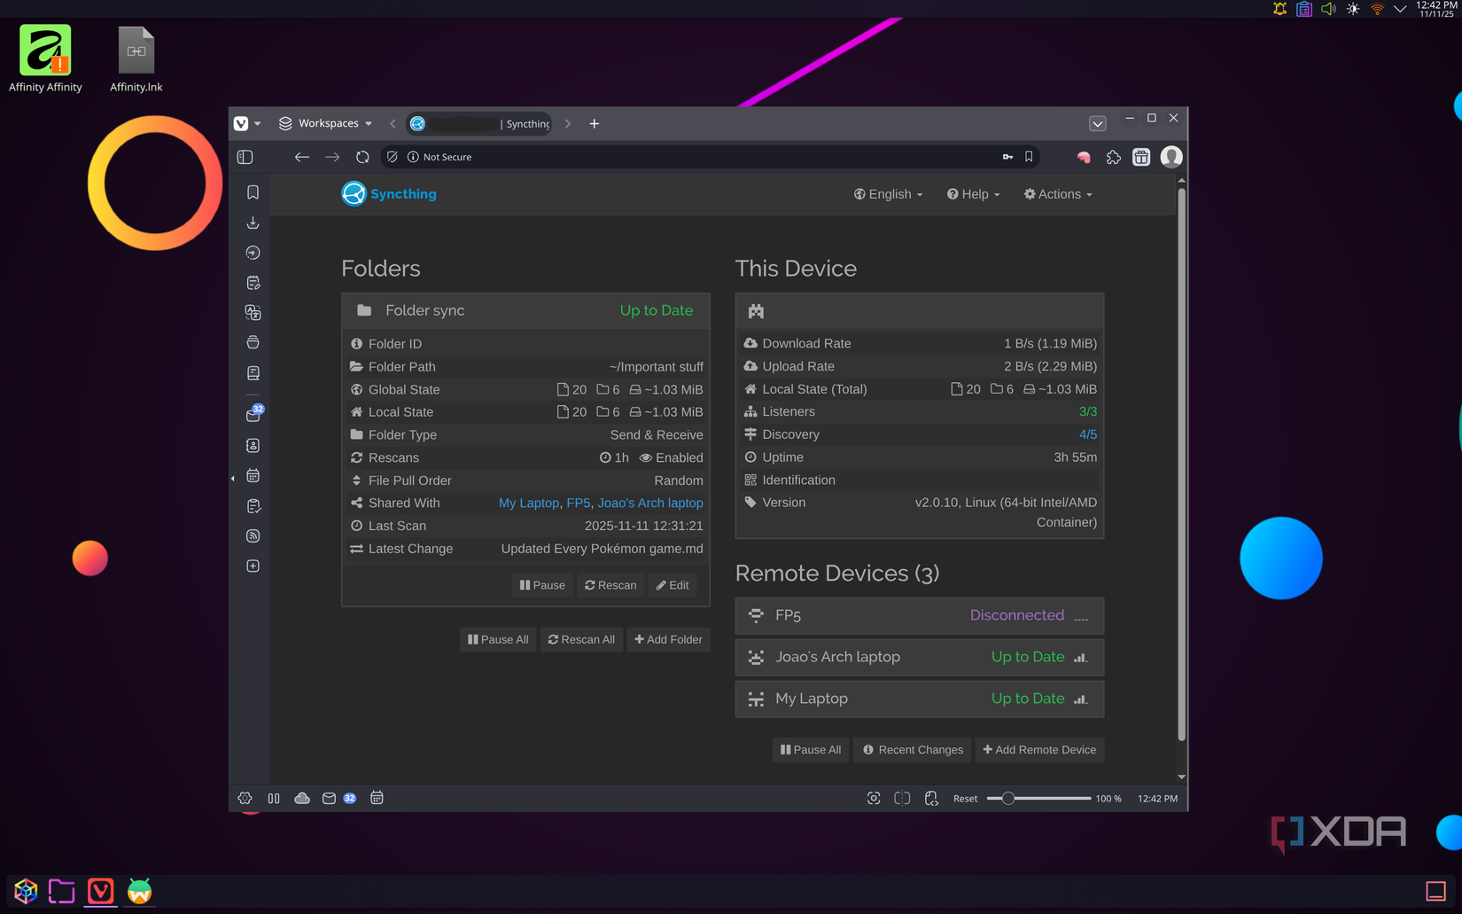Image resolution: width=1462 pixels, height=914 pixels.
Task: Open the Mail panel with 32 badge
Action: tap(253, 415)
